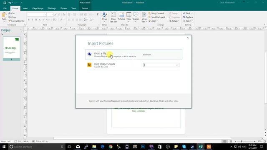This screenshot has height=150, width=267.
Task: Switch to single page view in status bar
Action: tap(224, 142)
